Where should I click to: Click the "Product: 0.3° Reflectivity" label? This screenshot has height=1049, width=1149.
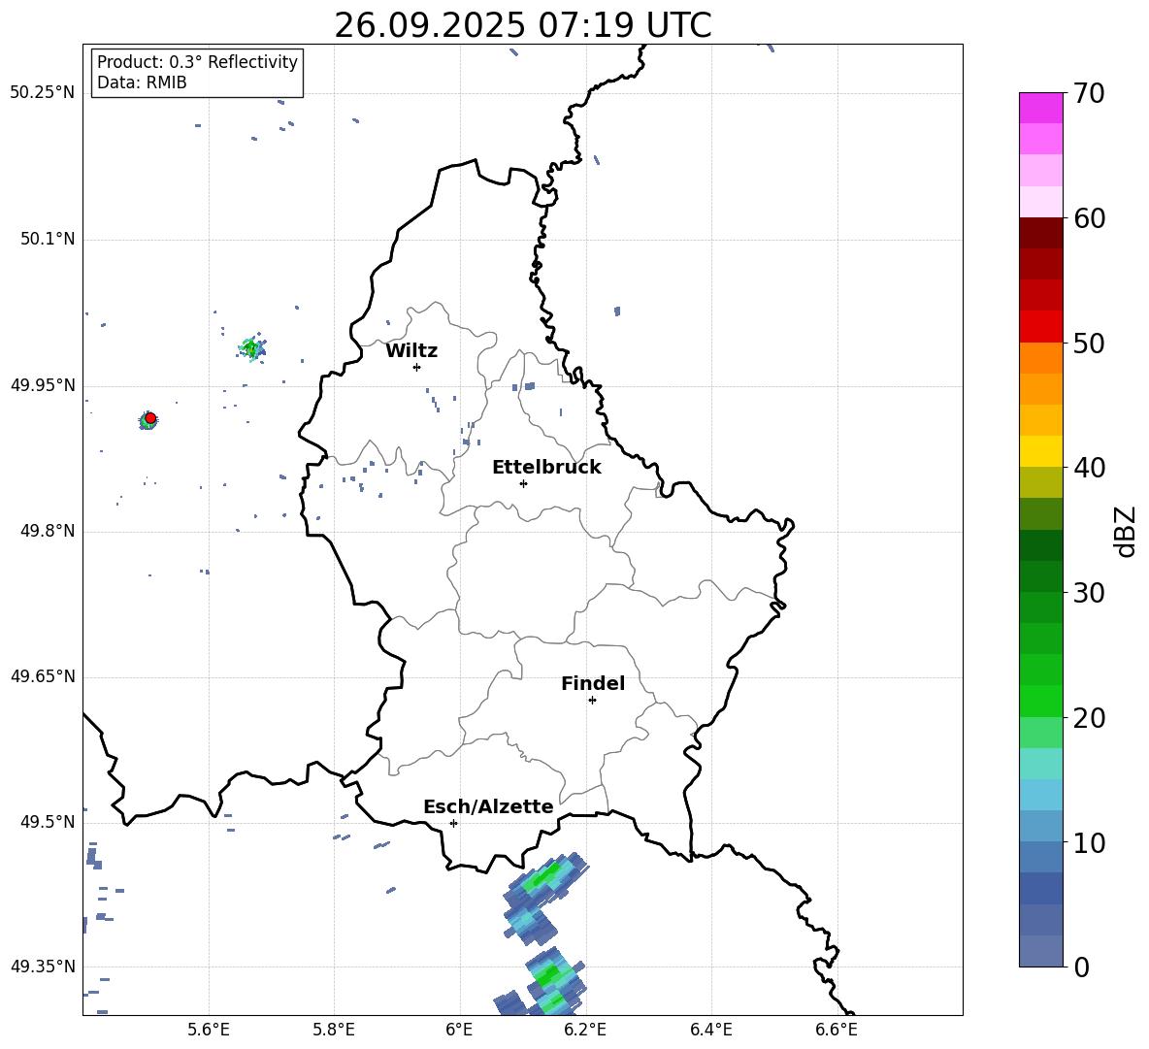coord(197,62)
